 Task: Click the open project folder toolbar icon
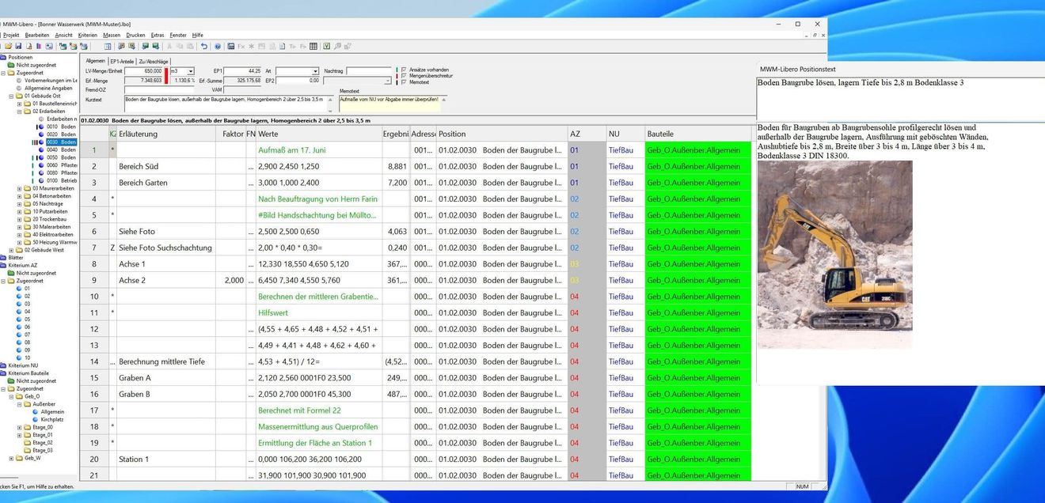[x=8, y=46]
